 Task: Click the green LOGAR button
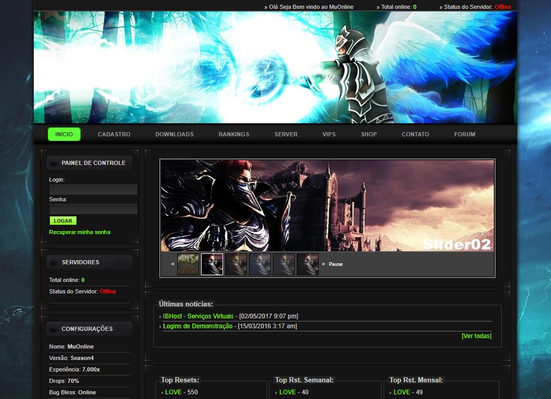pos(63,221)
